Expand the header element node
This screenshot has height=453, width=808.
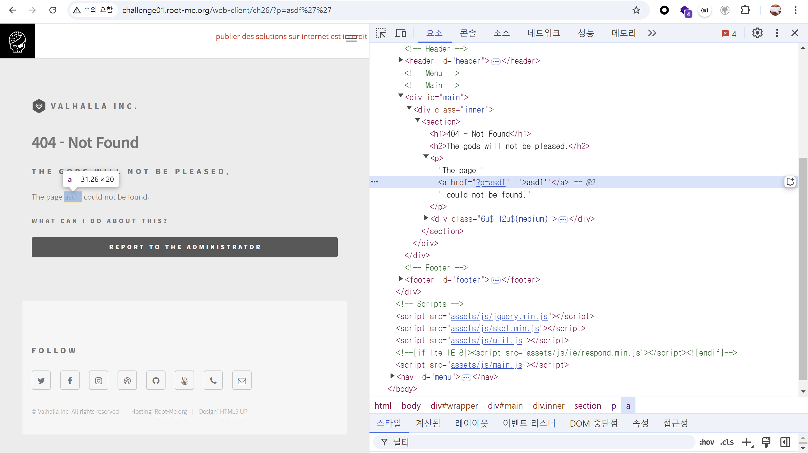pos(401,60)
